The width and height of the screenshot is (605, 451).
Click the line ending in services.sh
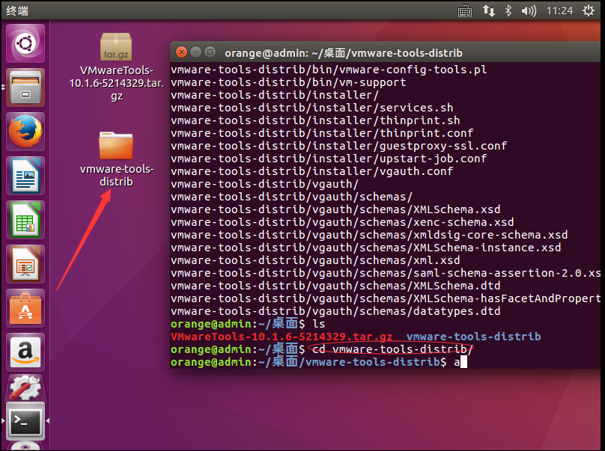311,108
